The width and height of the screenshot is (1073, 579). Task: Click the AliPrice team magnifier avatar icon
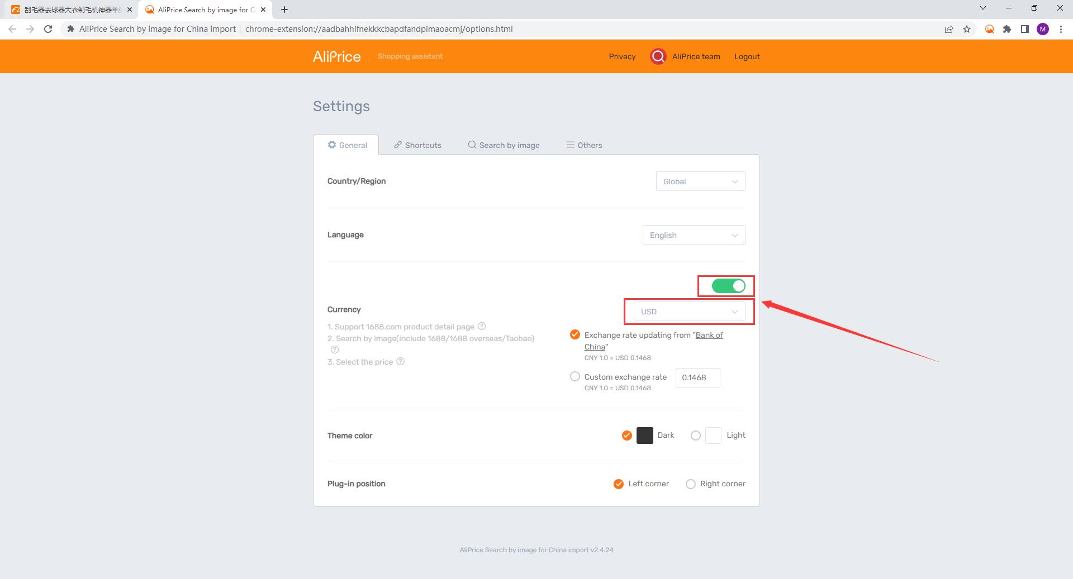coord(658,56)
